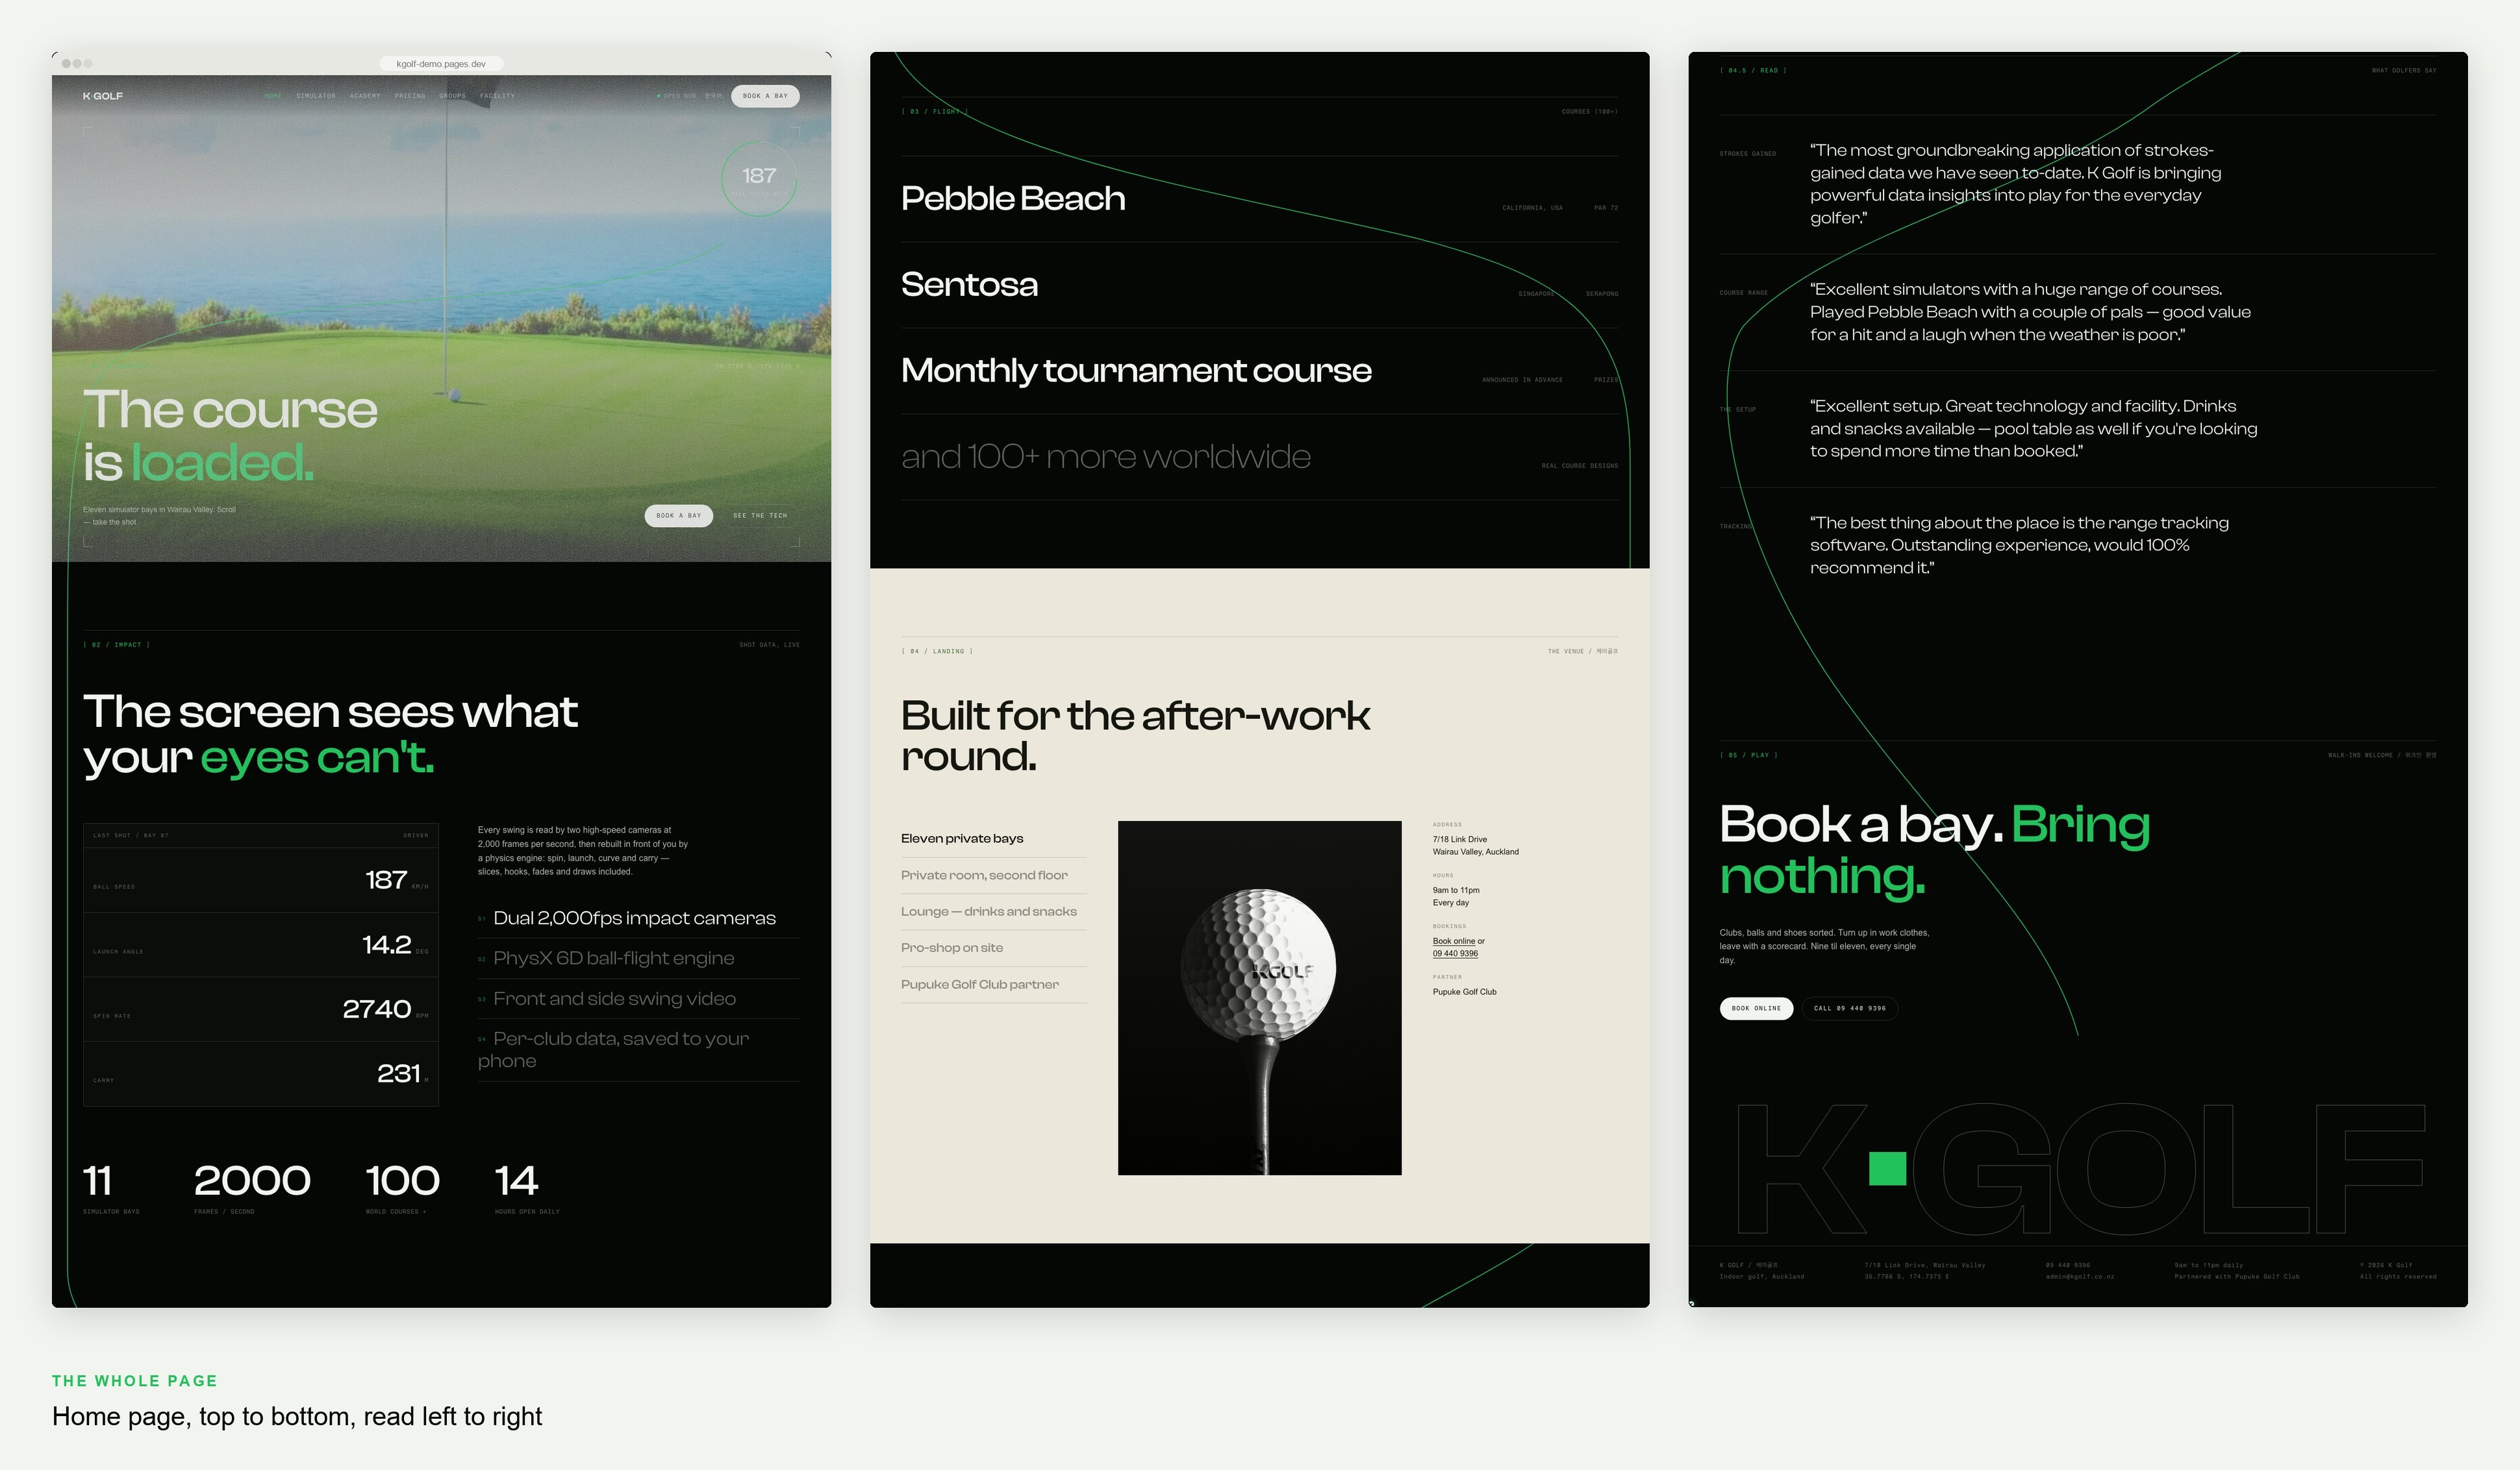Viewport: 2520px width, 1470px height.
Task: Click 'and 100+ more worldwide' row
Action: pyautogui.click(x=1259, y=457)
